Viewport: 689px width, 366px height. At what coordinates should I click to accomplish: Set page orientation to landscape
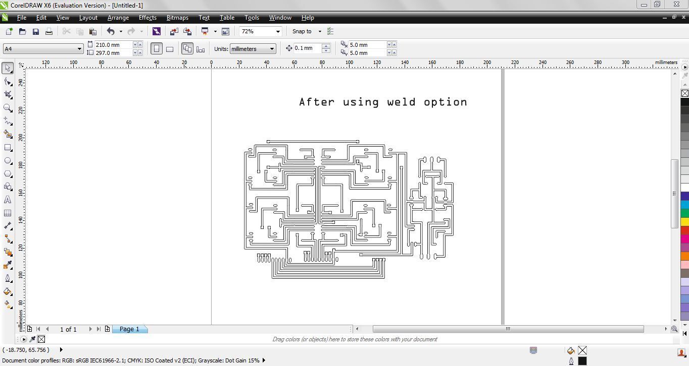(x=170, y=48)
